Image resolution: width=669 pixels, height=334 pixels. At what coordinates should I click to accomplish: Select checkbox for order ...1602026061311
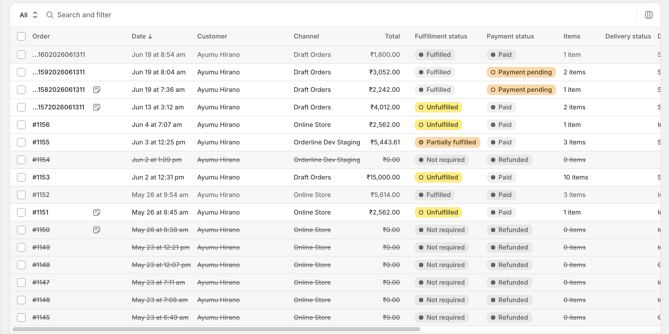[21, 55]
